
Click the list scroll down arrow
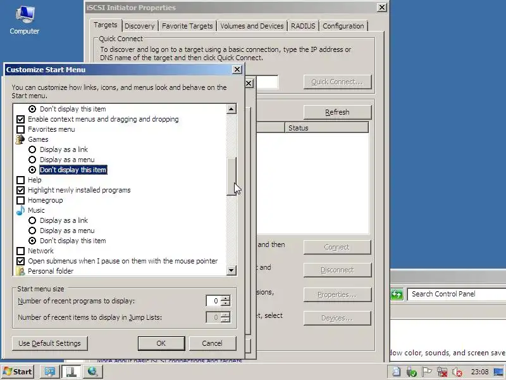pos(231,270)
